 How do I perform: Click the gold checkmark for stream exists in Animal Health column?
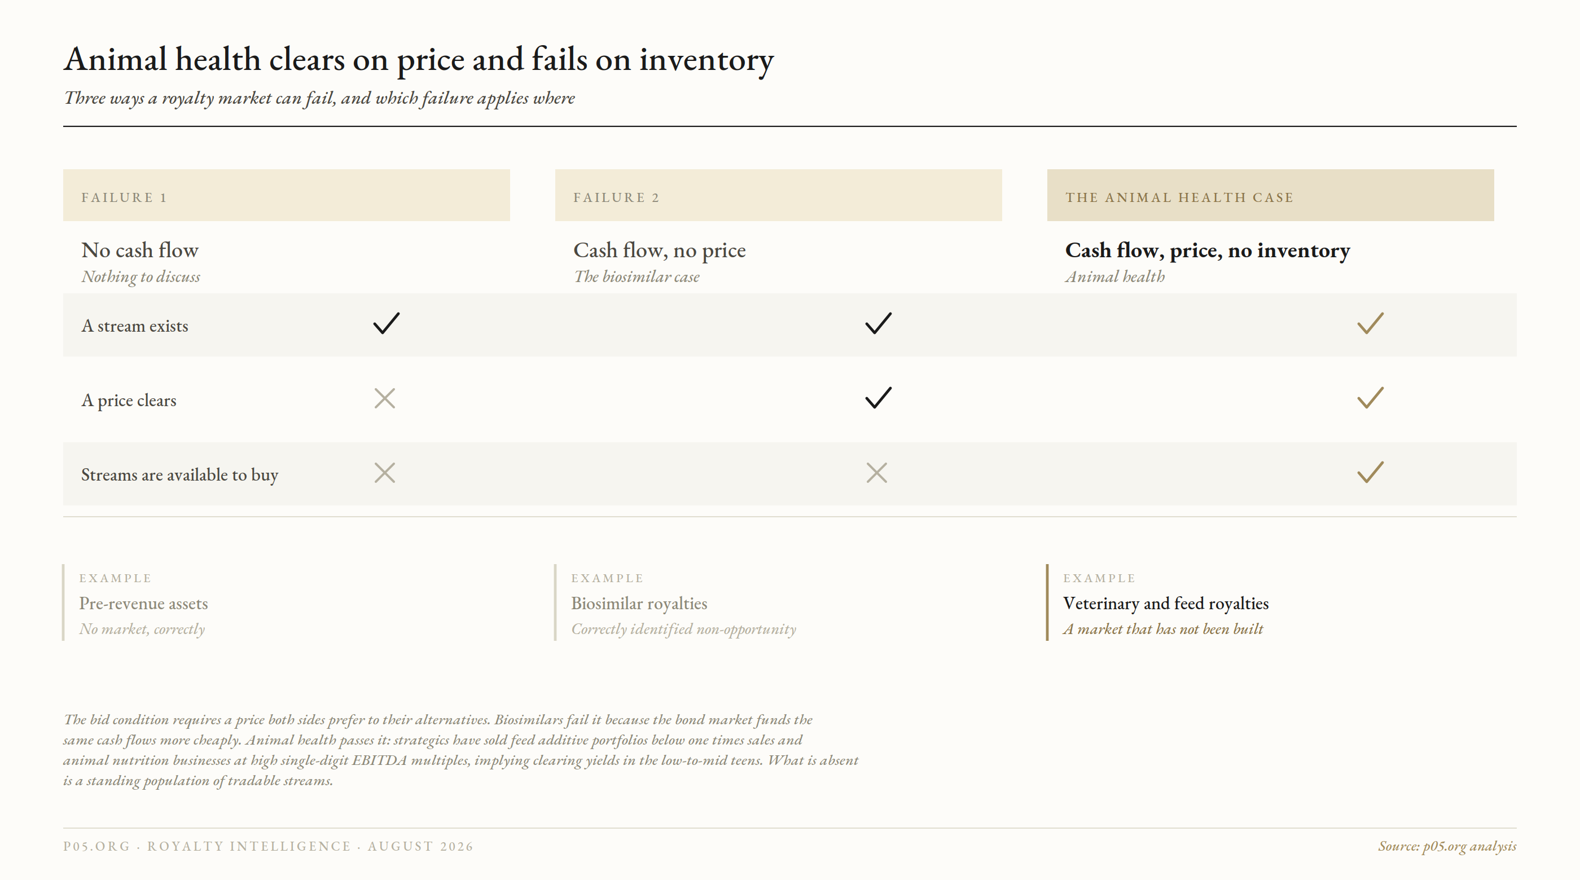1370,323
